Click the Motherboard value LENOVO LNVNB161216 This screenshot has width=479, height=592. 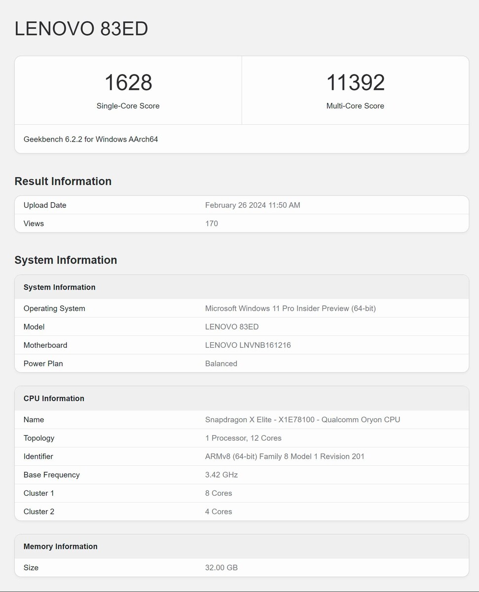coord(248,345)
